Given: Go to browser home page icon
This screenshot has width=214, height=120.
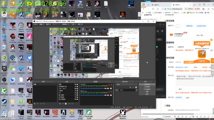Looking at the screenshot, I should [x=158, y=9].
